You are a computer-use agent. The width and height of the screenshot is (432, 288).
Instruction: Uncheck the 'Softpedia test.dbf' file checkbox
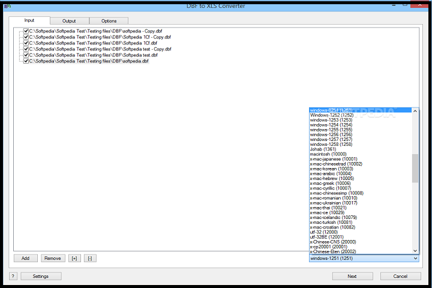click(x=26, y=55)
